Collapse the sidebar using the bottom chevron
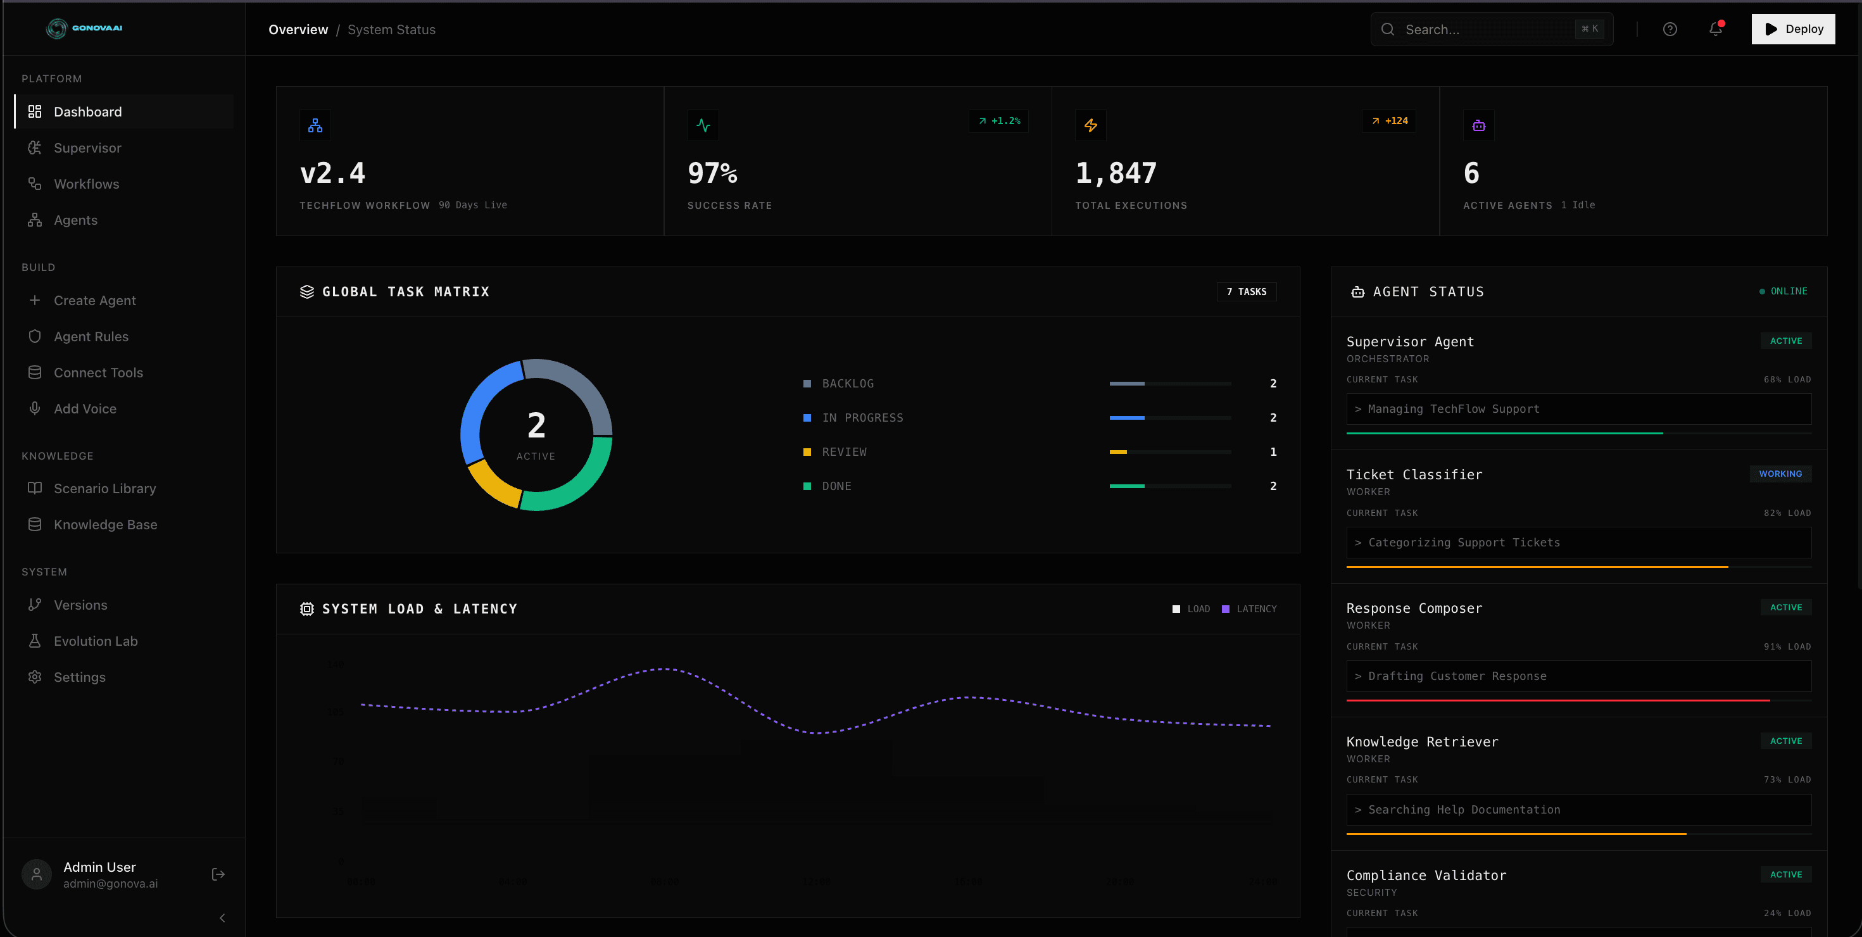 point(222,917)
